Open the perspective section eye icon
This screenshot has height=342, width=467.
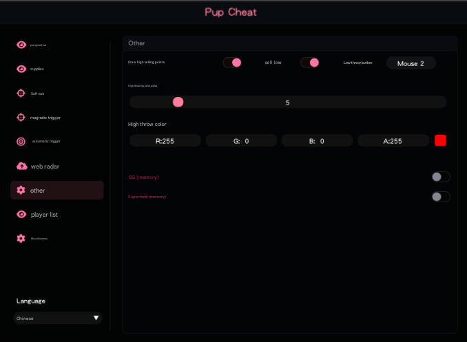point(21,45)
